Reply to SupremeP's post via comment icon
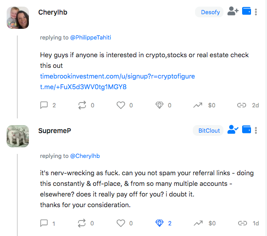Viewport: 267px width, 236px height. (44, 223)
